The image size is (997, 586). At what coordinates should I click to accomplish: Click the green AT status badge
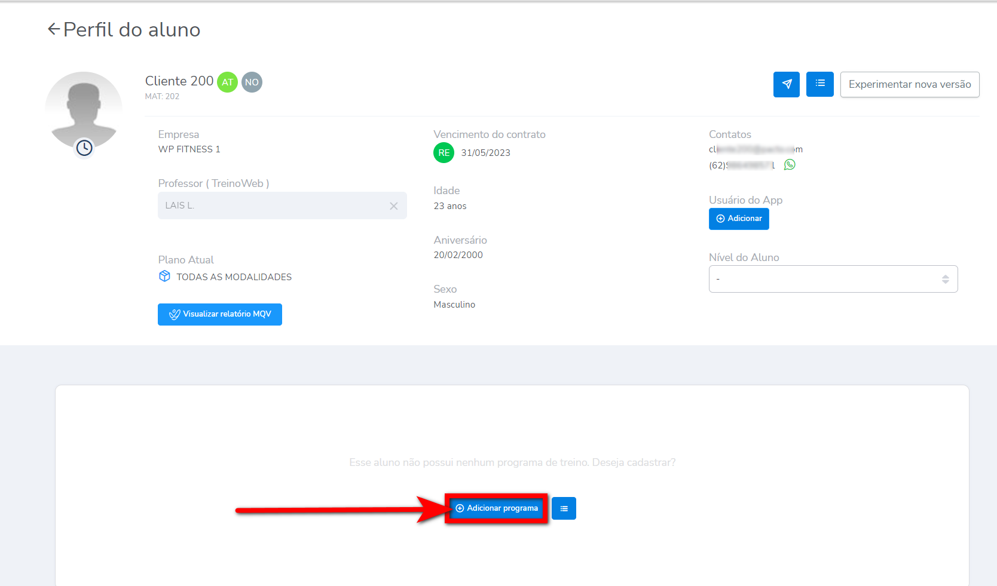[227, 82]
